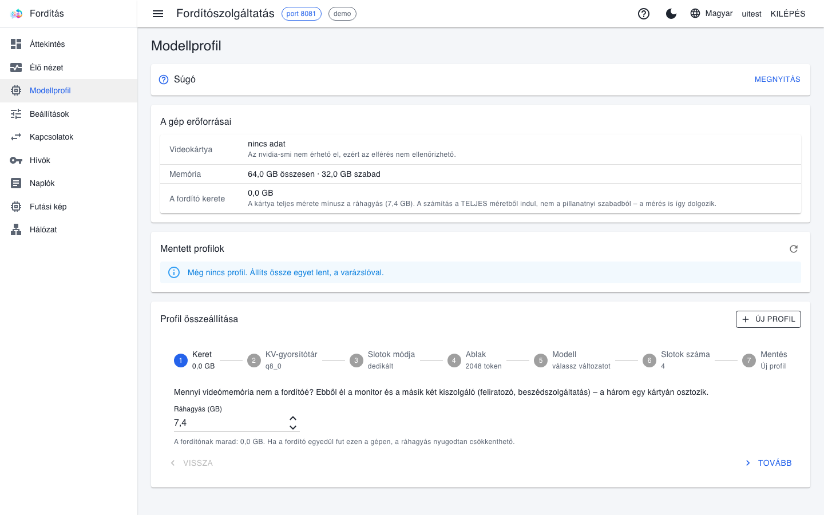
Task: Click the demo chip in header
Action: (x=342, y=14)
